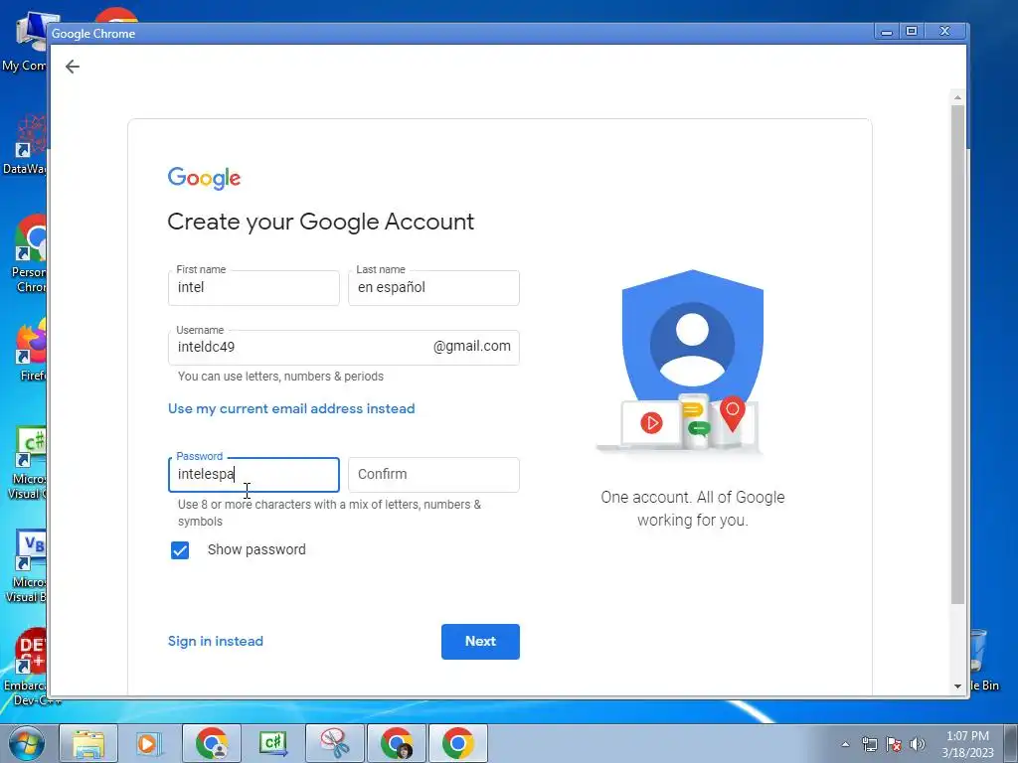
Task: Click the Show desktop strip on the taskbar
Action: (x=1011, y=744)
